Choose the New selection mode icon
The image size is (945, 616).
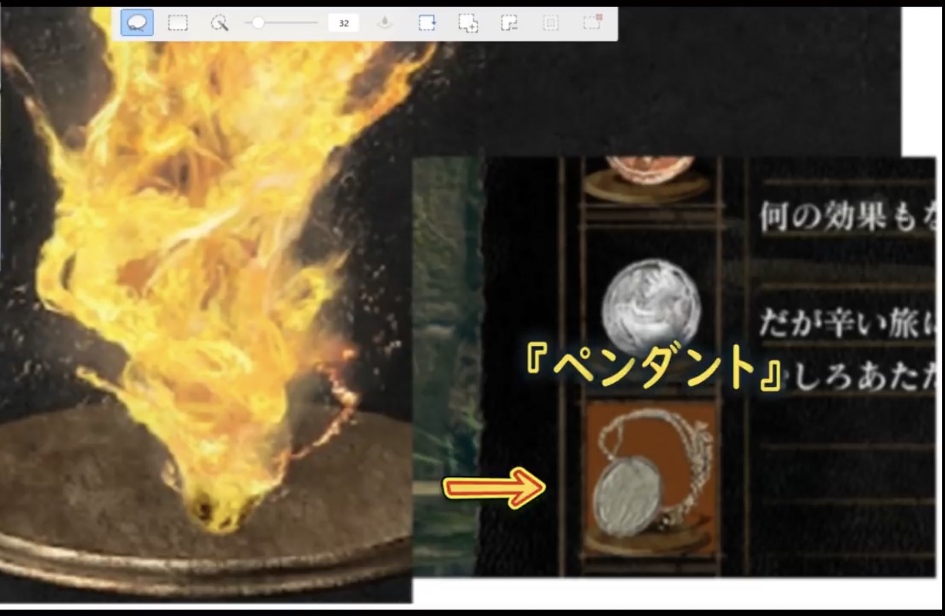428,23
